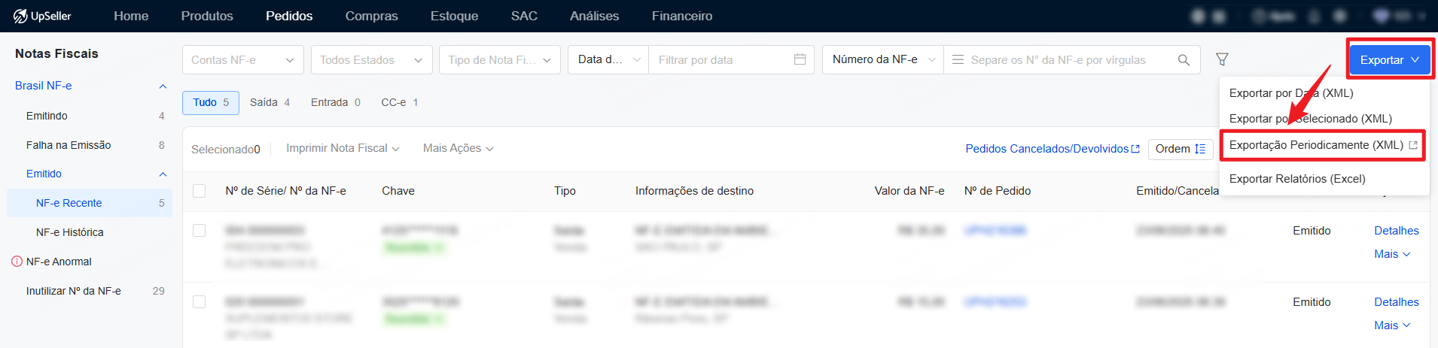Click the UpSeller logo
The width and height of the screenshot is (1438, 348).
point(42,16)
